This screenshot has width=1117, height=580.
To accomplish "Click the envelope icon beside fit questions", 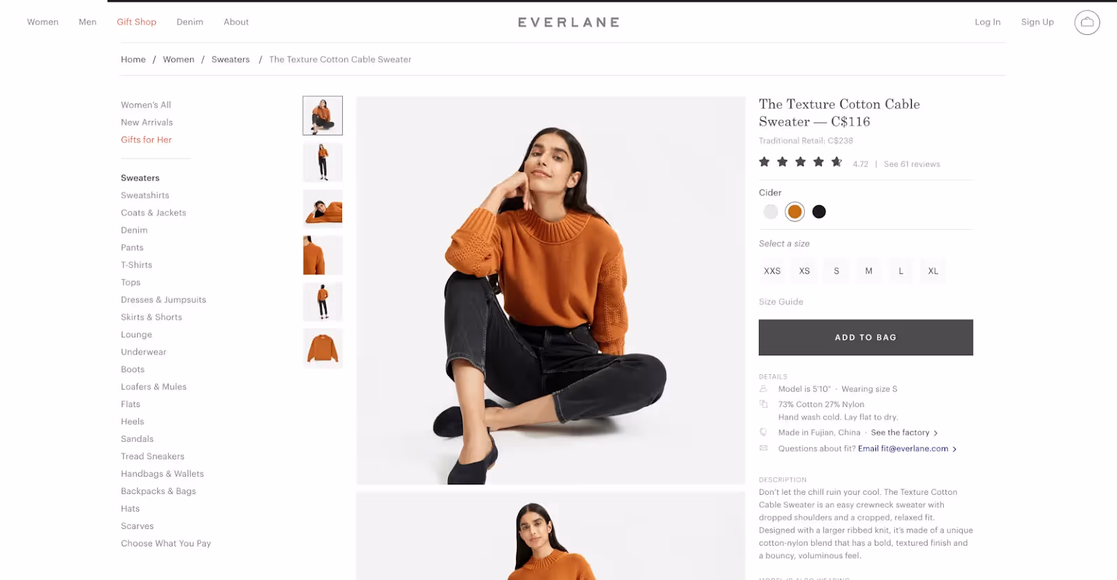I will pyautogui.click(x=763, y=448).
